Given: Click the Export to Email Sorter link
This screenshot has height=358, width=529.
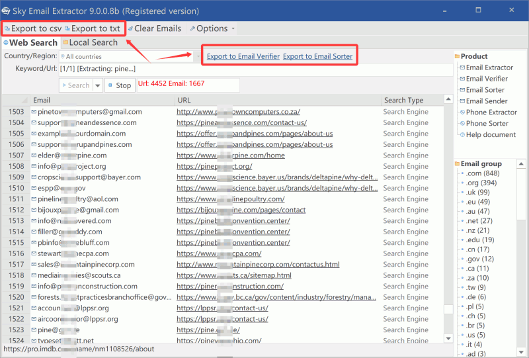Looking at the screenshot, I should [x=318, y=56].
